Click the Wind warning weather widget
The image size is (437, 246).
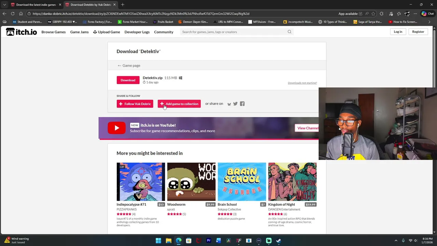click(x=17, y=241)
